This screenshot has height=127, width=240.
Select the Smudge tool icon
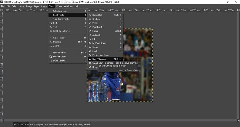click(90, 63)
